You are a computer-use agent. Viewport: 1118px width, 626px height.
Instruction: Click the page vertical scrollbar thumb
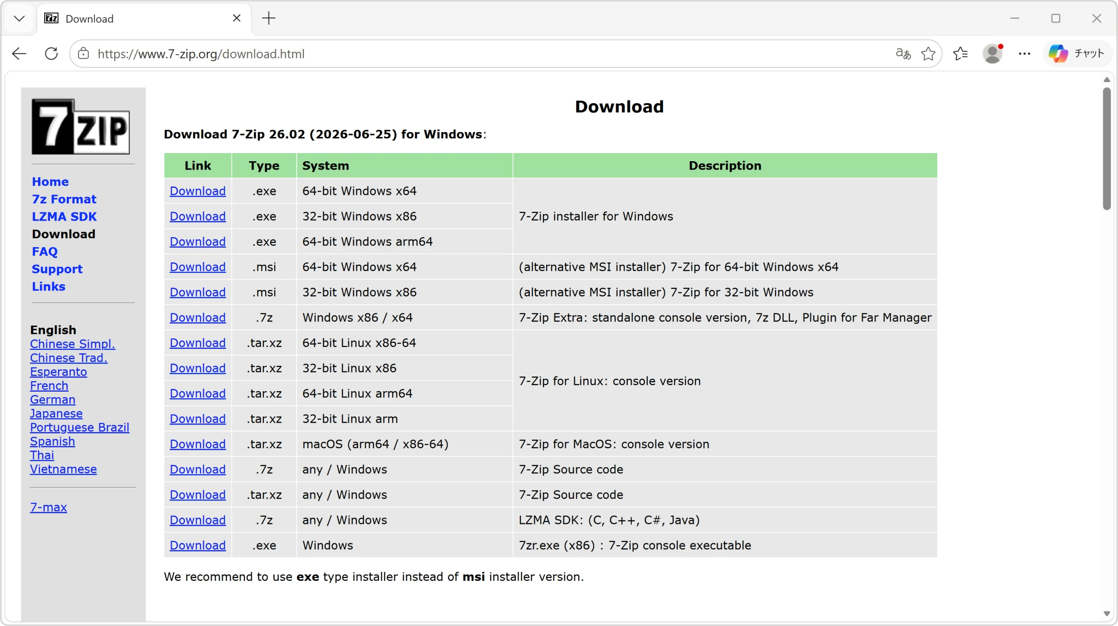pos(1107,148)
